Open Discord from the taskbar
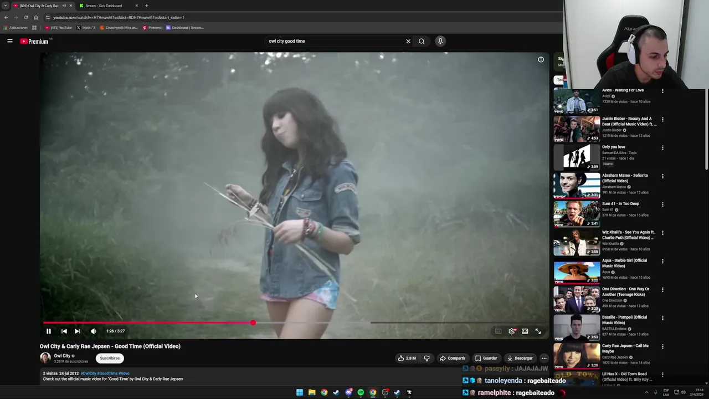This screenshot has height=399, width=709. pos(348,392)
